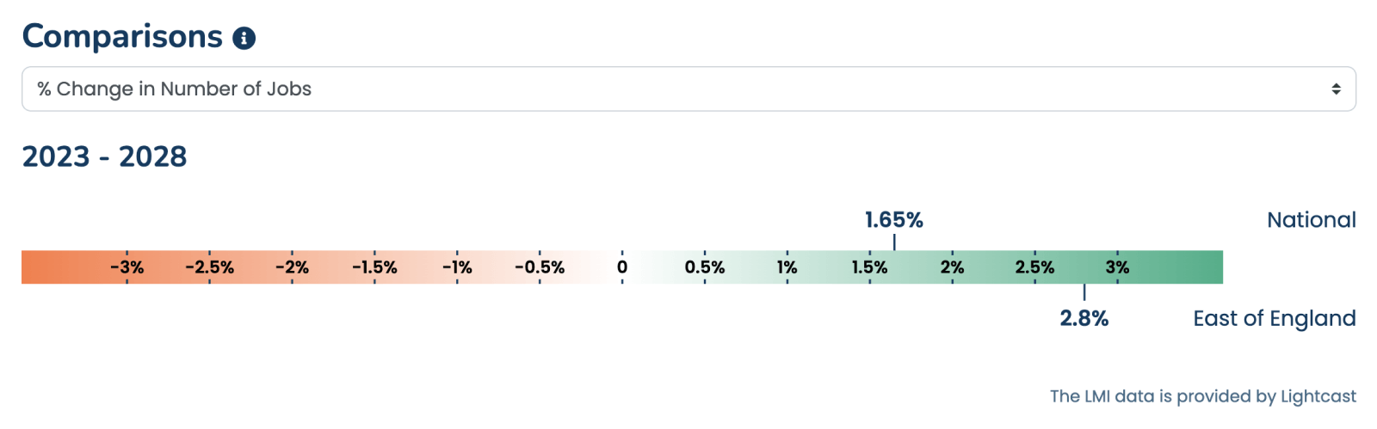Screen dimensions: 1377x429
Task: Click the 2% tick on the scale
Action: tap(953, 267)
